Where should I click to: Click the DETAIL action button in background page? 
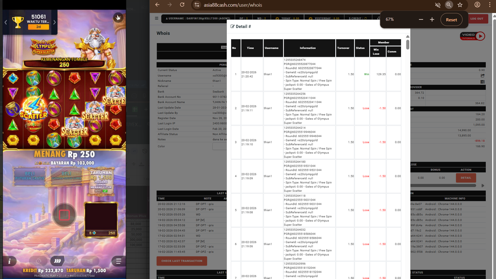(465, 178)
